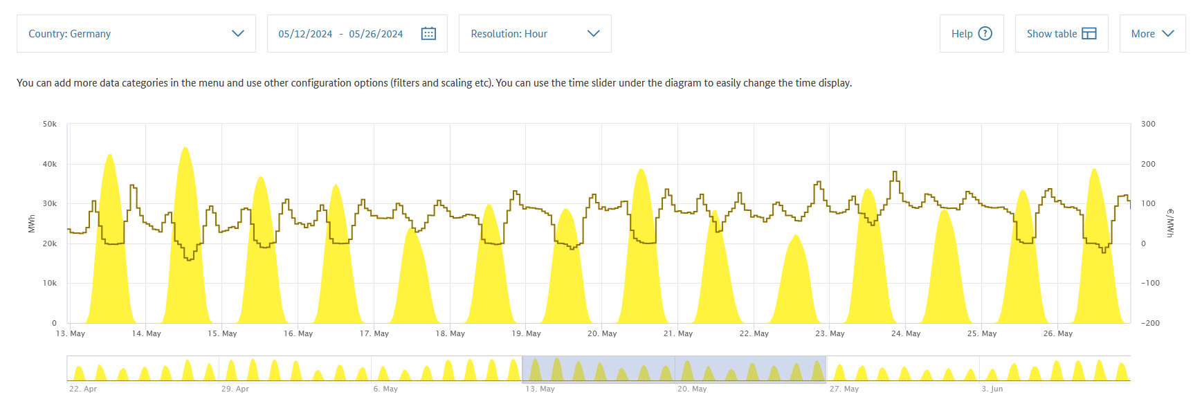Image resolution: width=1202 pixels, height=406 pixels.
Task: Click the Show table text
Action: [1051, 34]
